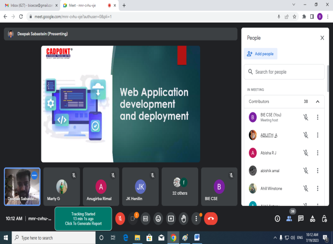This screenshot has width=333, height=244.
Task: Click abishik amal mic icon
Action: point(305,170)
